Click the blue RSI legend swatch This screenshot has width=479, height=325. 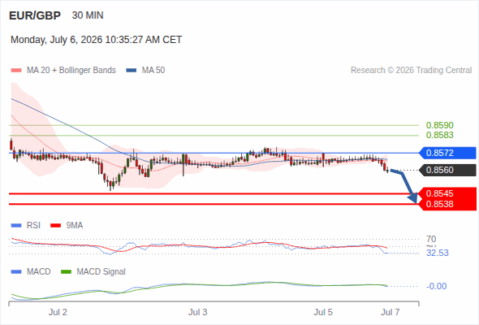[16, 226]
